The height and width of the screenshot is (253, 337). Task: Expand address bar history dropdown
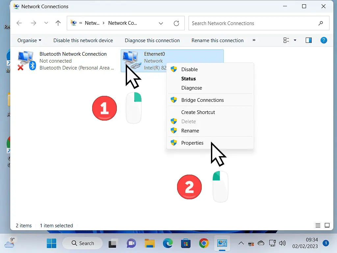tap(161, 23)
